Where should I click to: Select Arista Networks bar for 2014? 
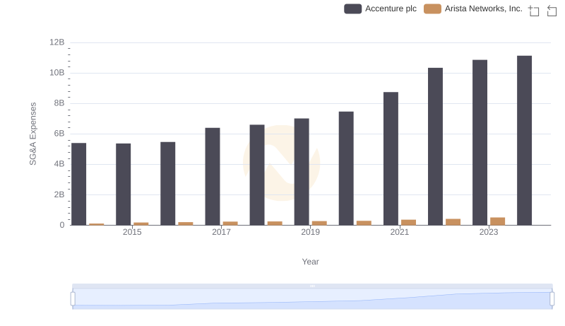coord(97,224)
